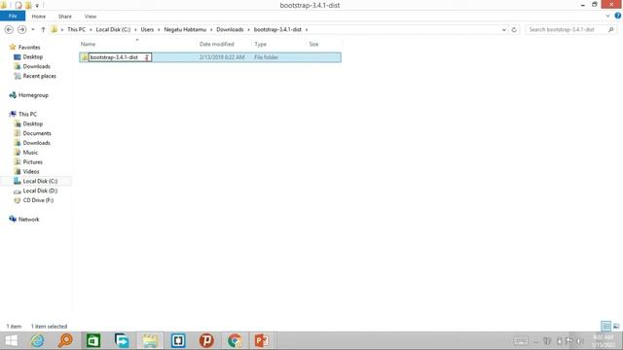Expand the ribbon chevron
Viewport: 623px width, 350px height.
click(x=607, y=17)
